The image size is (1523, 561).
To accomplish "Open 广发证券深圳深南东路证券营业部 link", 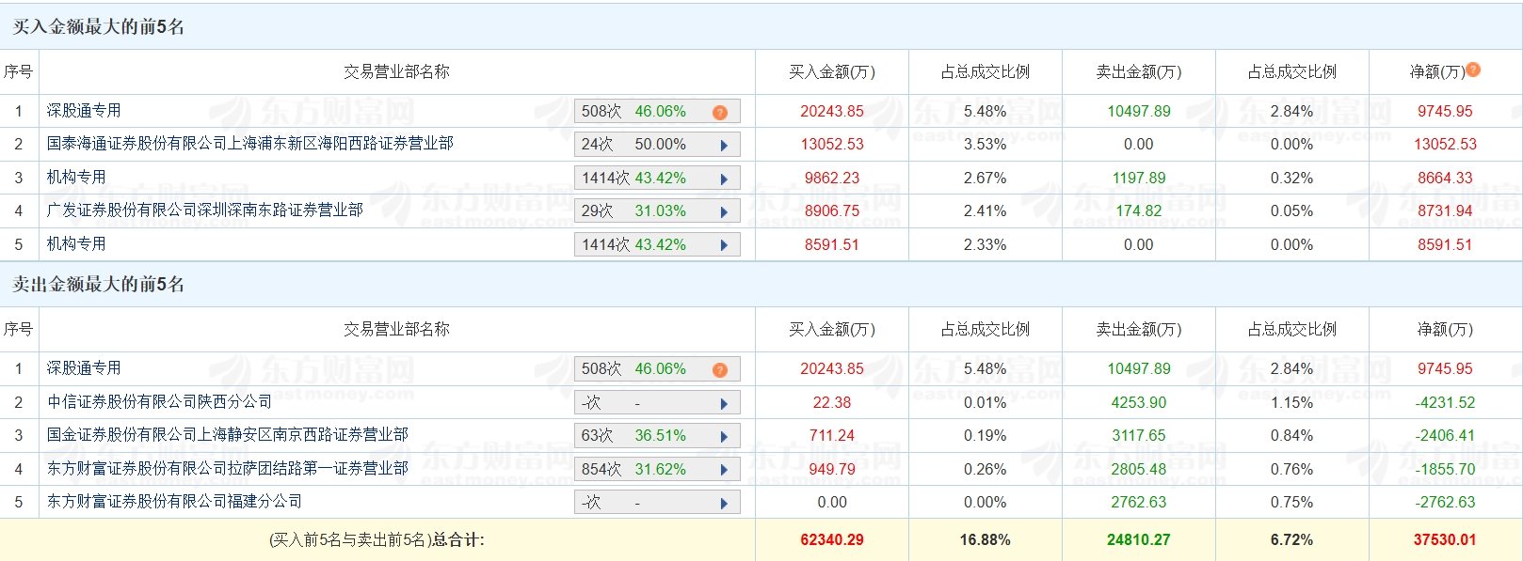I will pos(204,210).
